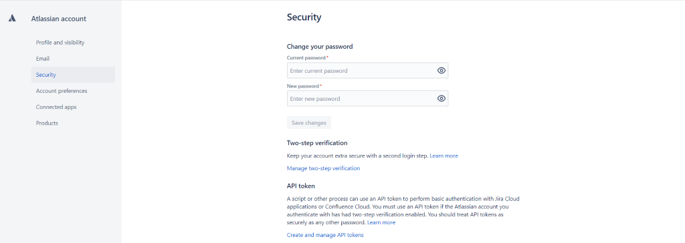This screenshot has height=243, width=685.
Task: Click the Security page title
Action: pyautogui.click(x=304, y=17)
